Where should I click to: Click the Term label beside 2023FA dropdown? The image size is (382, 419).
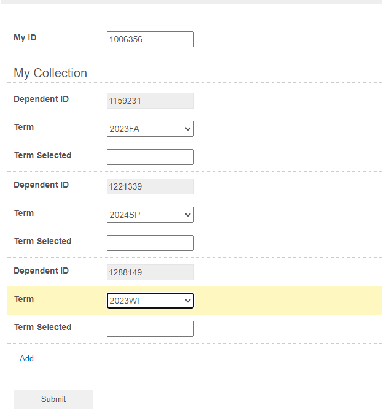[x=24, y=128]
